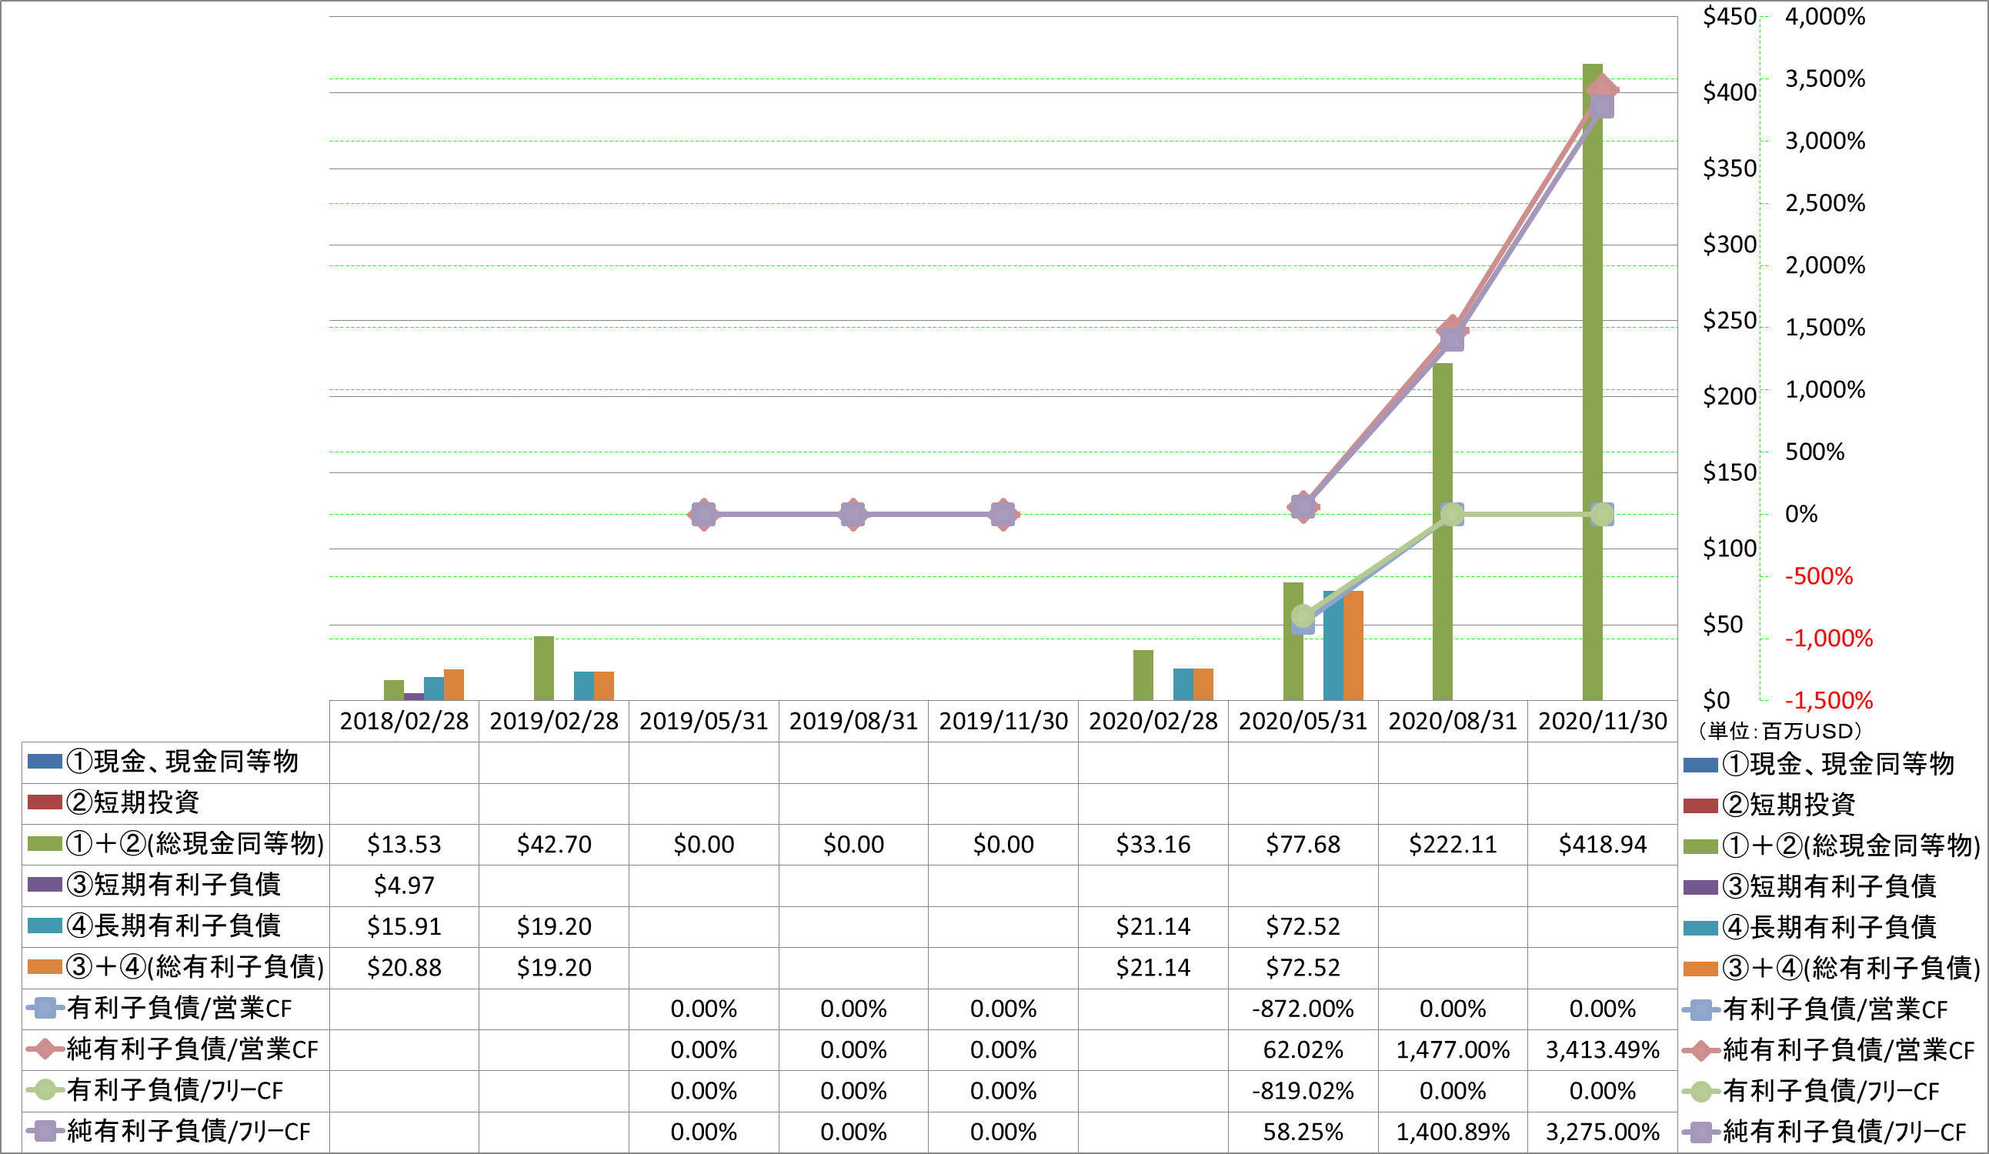Select the 2020/08/31 date label

1453,721
